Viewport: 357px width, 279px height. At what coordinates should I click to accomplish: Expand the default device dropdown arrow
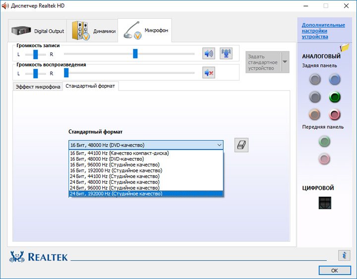(285, 62)
